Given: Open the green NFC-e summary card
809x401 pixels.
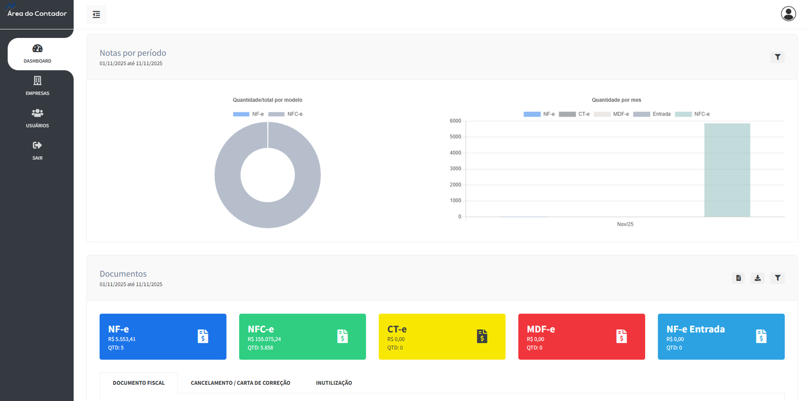Looking at the screenshot, I should coord(302,337).
